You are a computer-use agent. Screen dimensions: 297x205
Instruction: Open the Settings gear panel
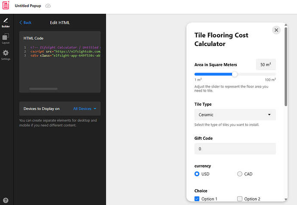6,55
